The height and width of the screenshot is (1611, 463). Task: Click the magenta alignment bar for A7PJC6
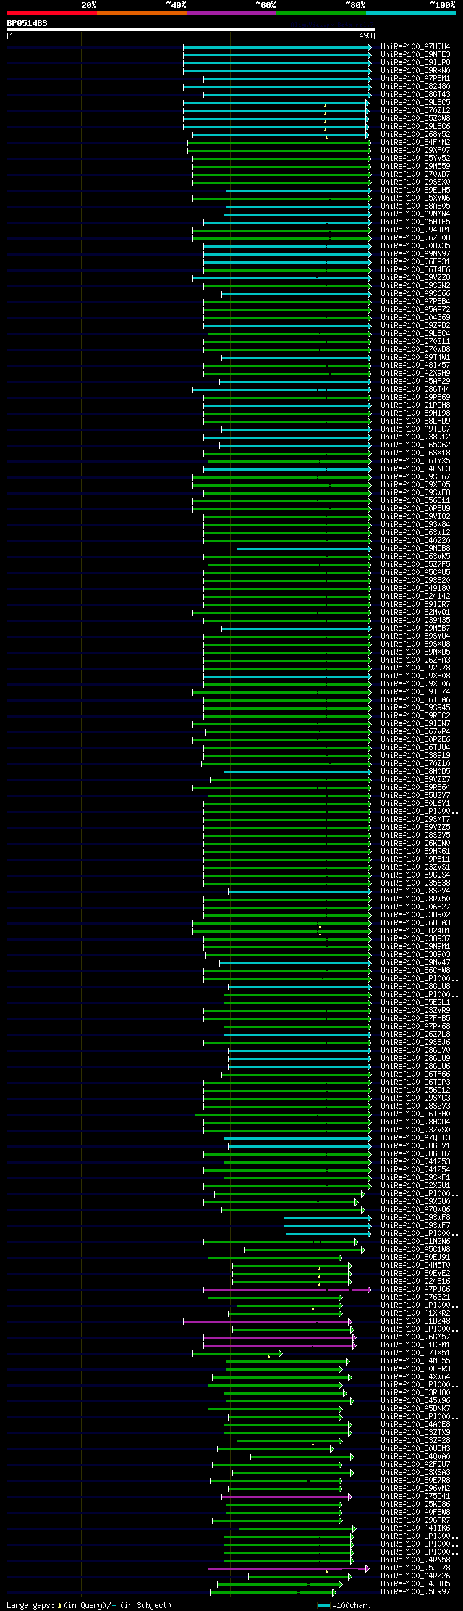coord(287,1290)
